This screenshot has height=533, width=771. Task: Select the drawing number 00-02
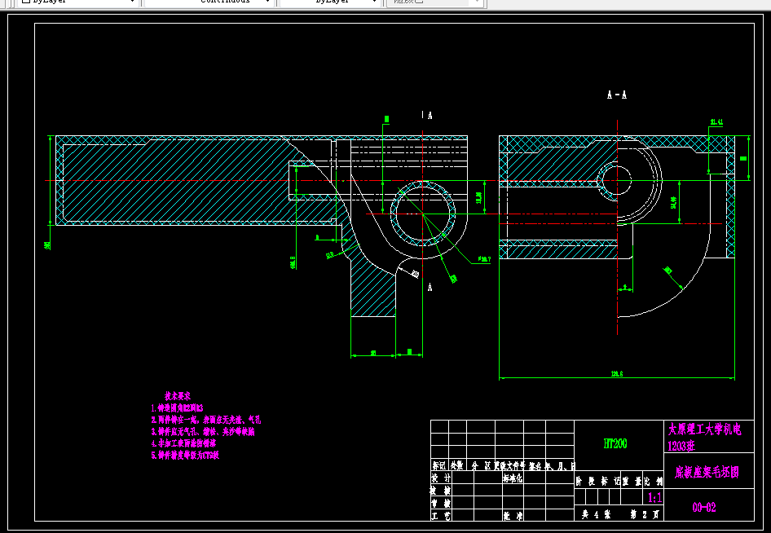pos(704,508)
